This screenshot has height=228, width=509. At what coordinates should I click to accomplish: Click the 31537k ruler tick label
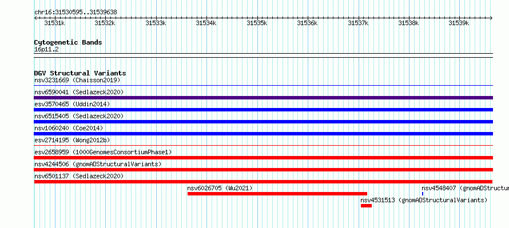359,23
